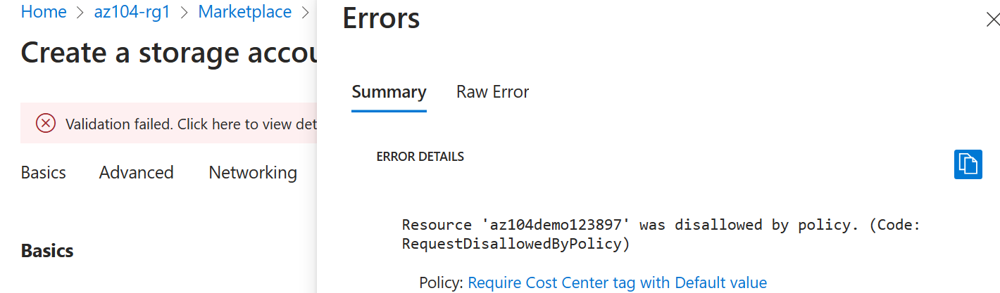The height and width of the screenshot is (293, 1000).
Task: Open the Networking tab
Action: tap(253, 173)
